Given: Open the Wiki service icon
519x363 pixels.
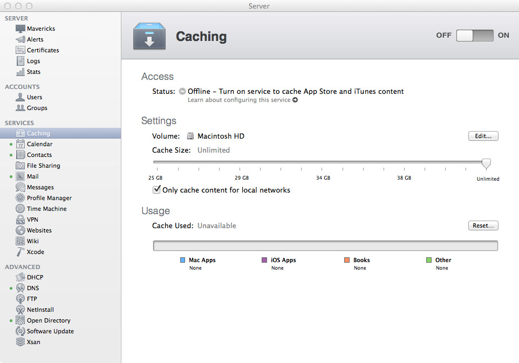Looking at the screenshot, I should [x=20, y=241].
